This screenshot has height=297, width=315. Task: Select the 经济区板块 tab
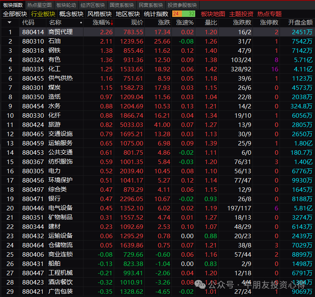[x=93, y=5]
